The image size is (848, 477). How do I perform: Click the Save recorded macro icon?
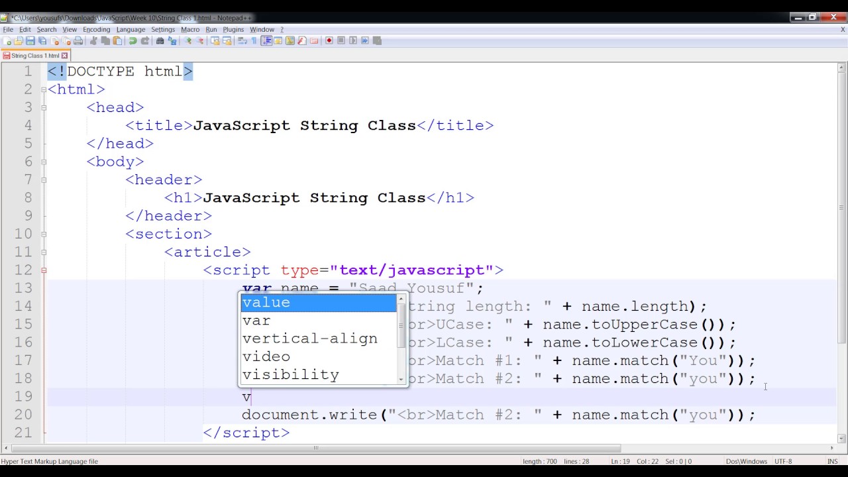click(377, 41)
